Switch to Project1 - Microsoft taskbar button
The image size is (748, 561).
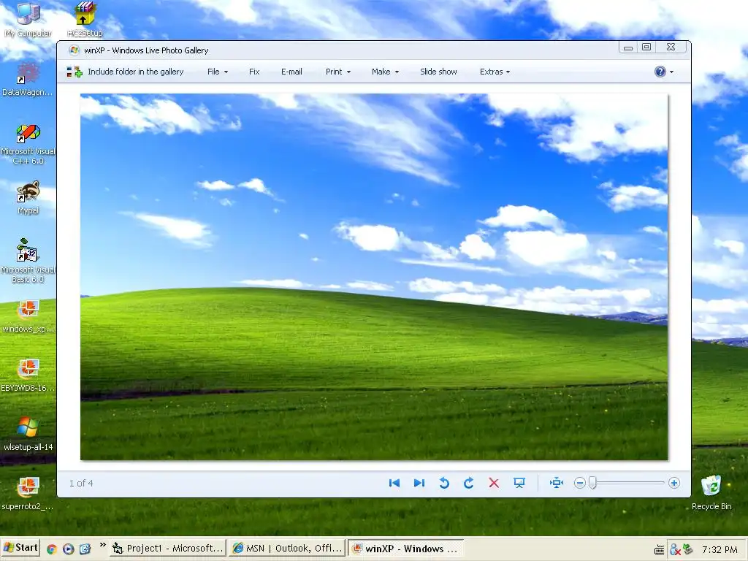(168, 549)
